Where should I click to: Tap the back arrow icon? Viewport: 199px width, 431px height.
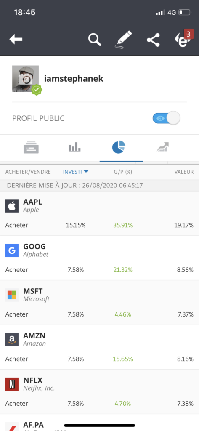pyautogui.click(x=16, y=39)
